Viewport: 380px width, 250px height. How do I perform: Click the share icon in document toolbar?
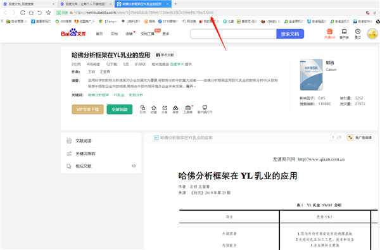(x=165, y=109)
